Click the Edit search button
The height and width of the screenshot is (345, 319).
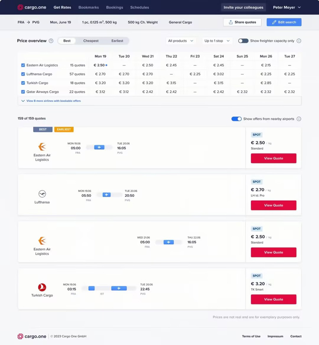(x=284, y=22)
